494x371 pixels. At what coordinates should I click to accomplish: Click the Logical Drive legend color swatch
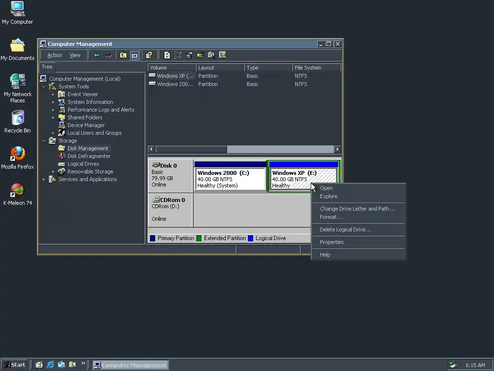click(251, 239)
